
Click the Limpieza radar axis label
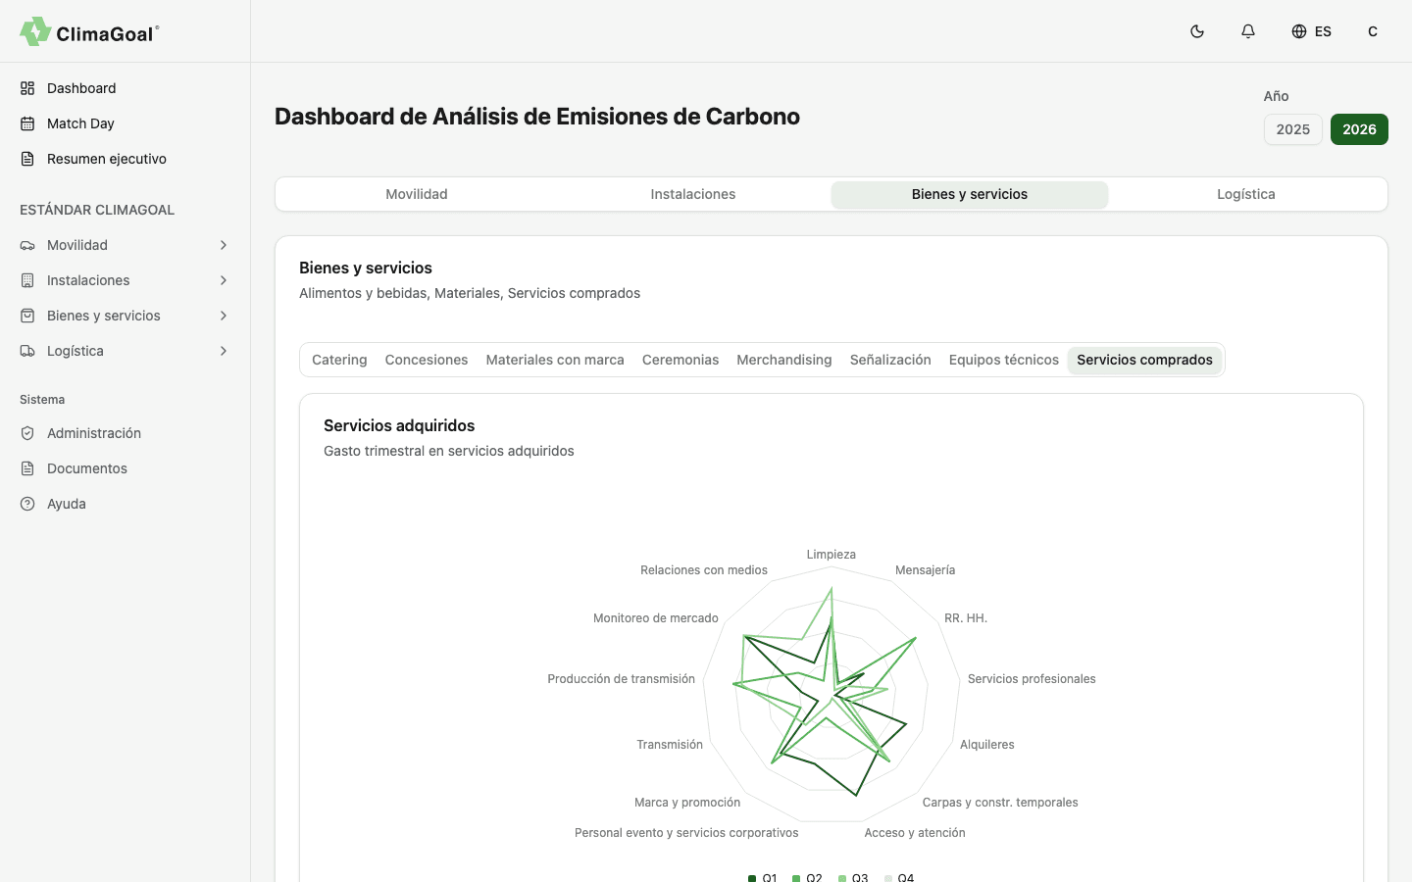point(832,555)
